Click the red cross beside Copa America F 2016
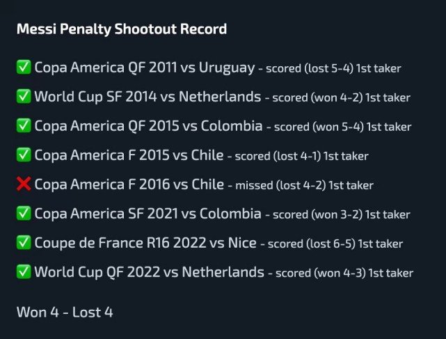Viewport: 446px width, 339px height. (24, 184)
